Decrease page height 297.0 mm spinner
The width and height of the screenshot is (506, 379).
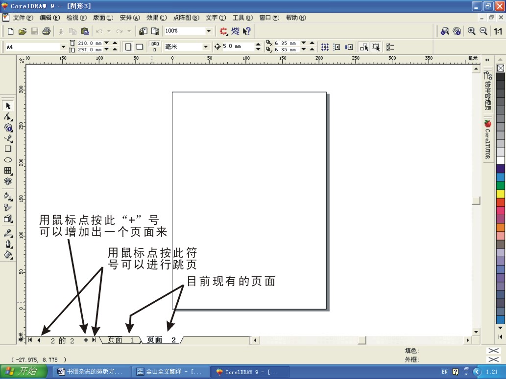coord(106,49)
